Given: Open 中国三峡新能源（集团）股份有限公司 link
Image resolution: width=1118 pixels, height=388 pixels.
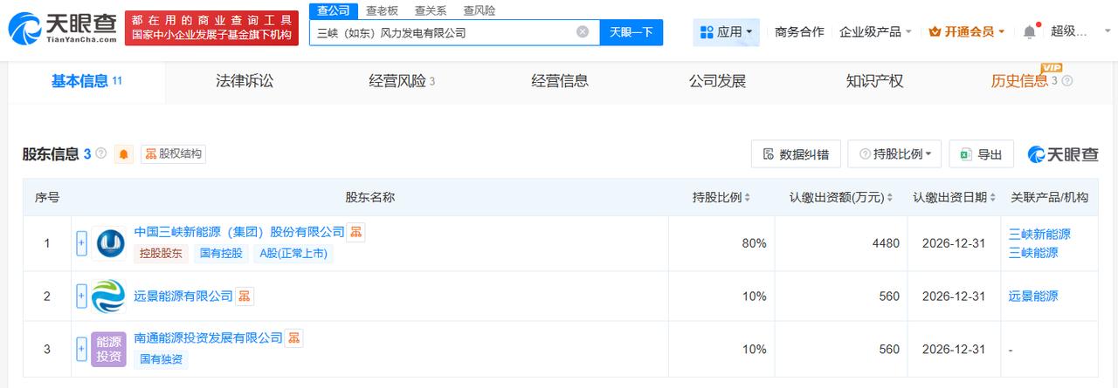Looking at the screenshot, I should (x=239, y=232).
